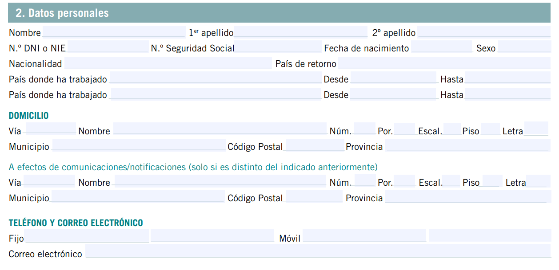Select Piso field in notifications address
This screenshot has height=270, width=559.
click(492, 180)
